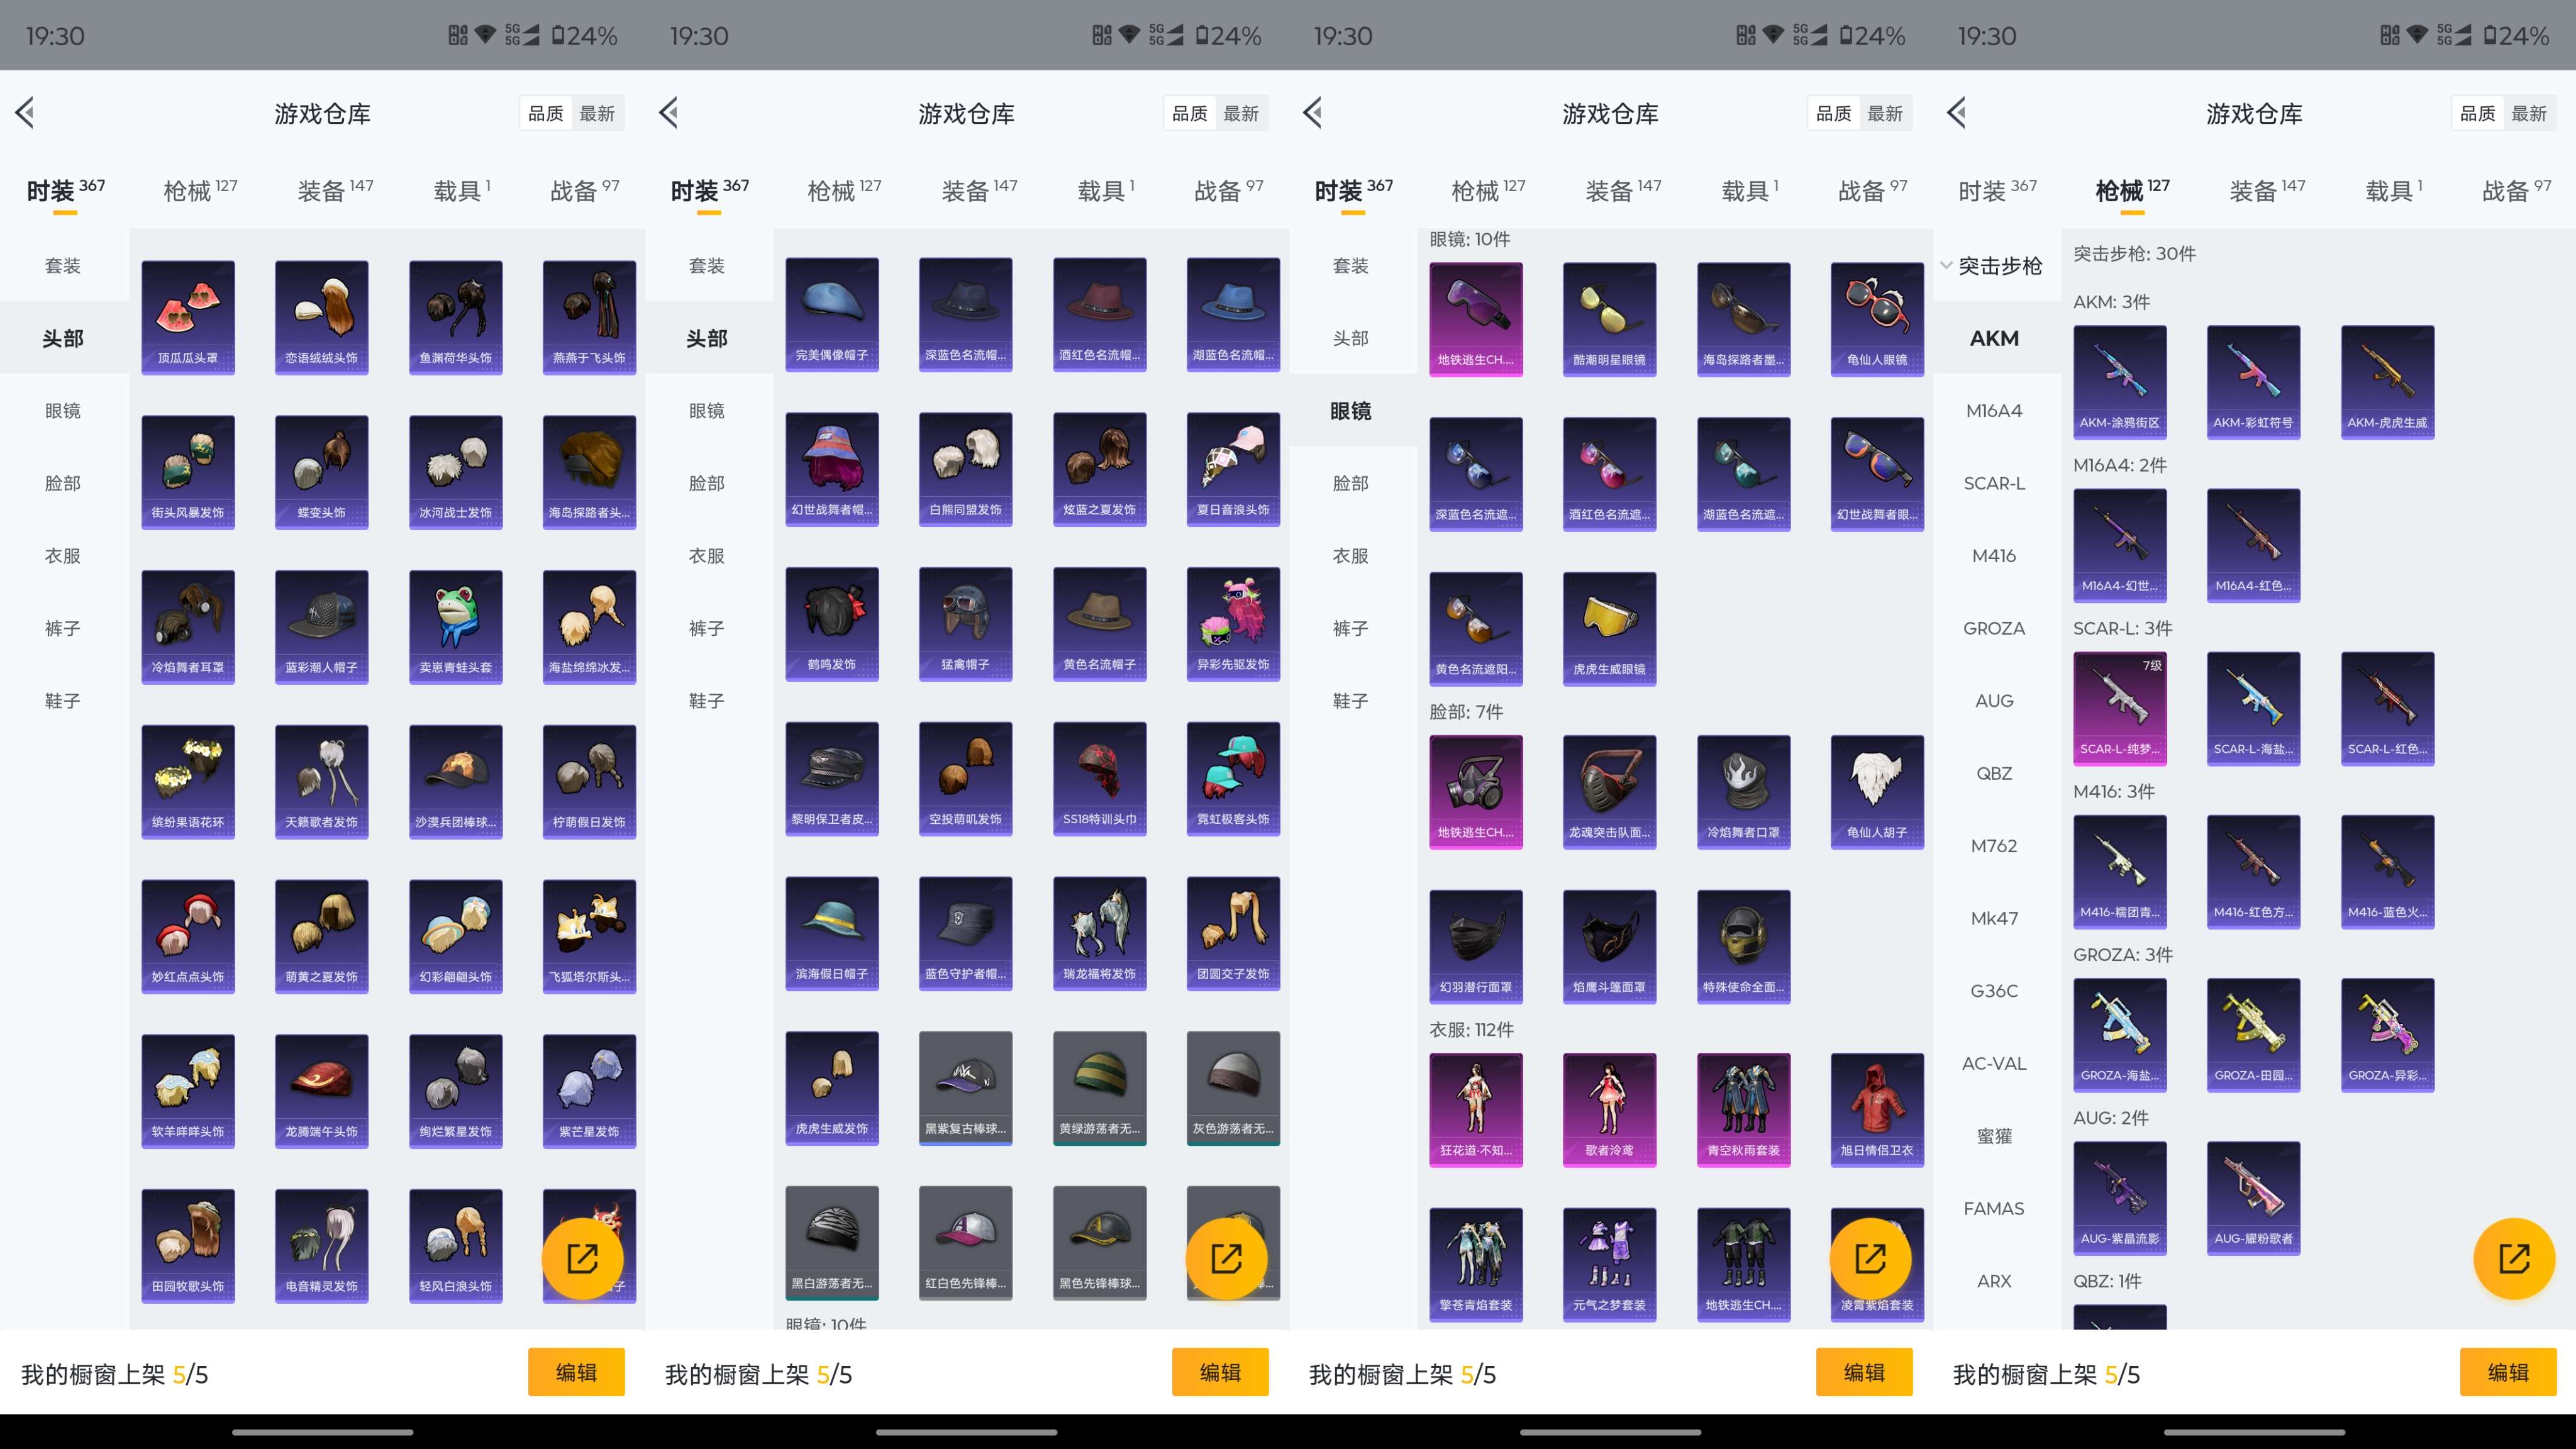Select the 异彩先驱发饰 pink hair item

pyautogui.click(x=1233, y=624)
